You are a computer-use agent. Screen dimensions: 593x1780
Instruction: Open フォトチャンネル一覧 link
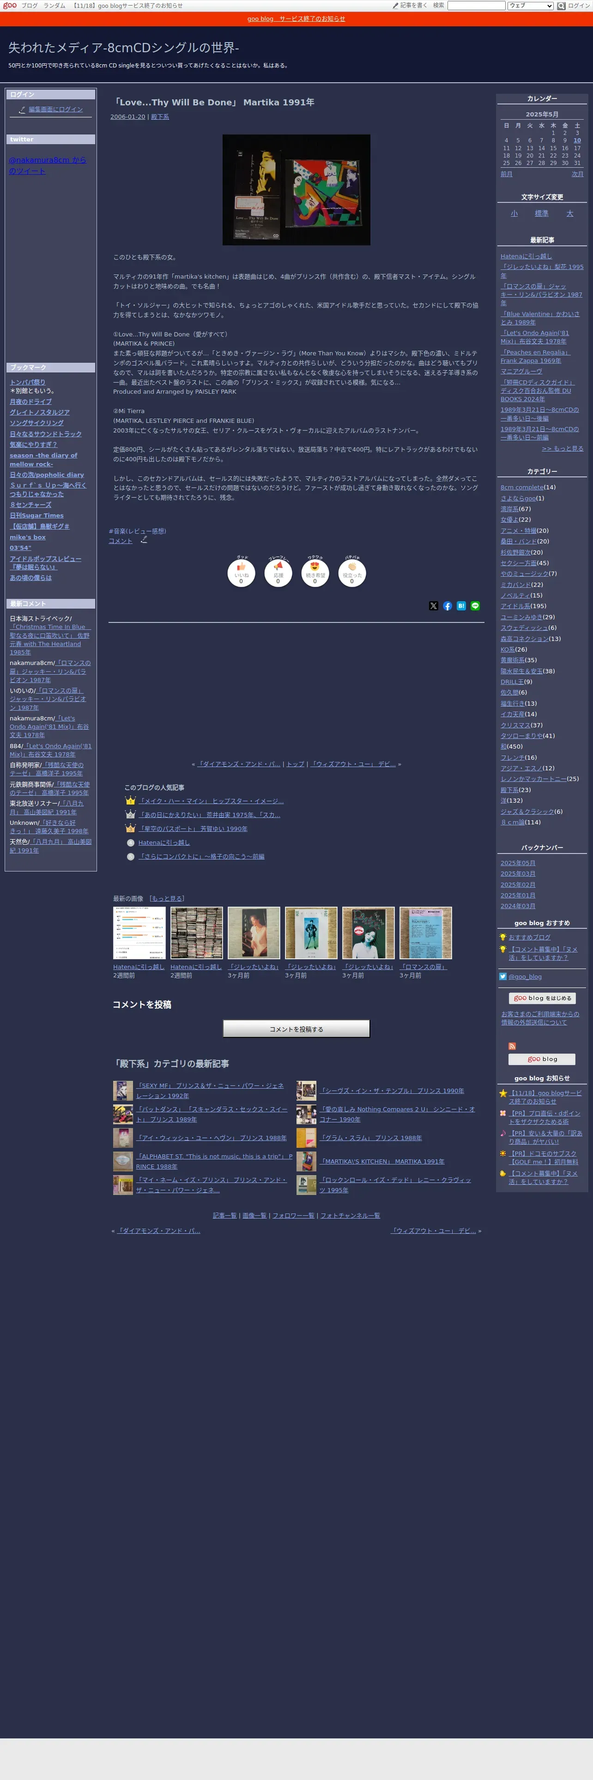click(350, 1215)
